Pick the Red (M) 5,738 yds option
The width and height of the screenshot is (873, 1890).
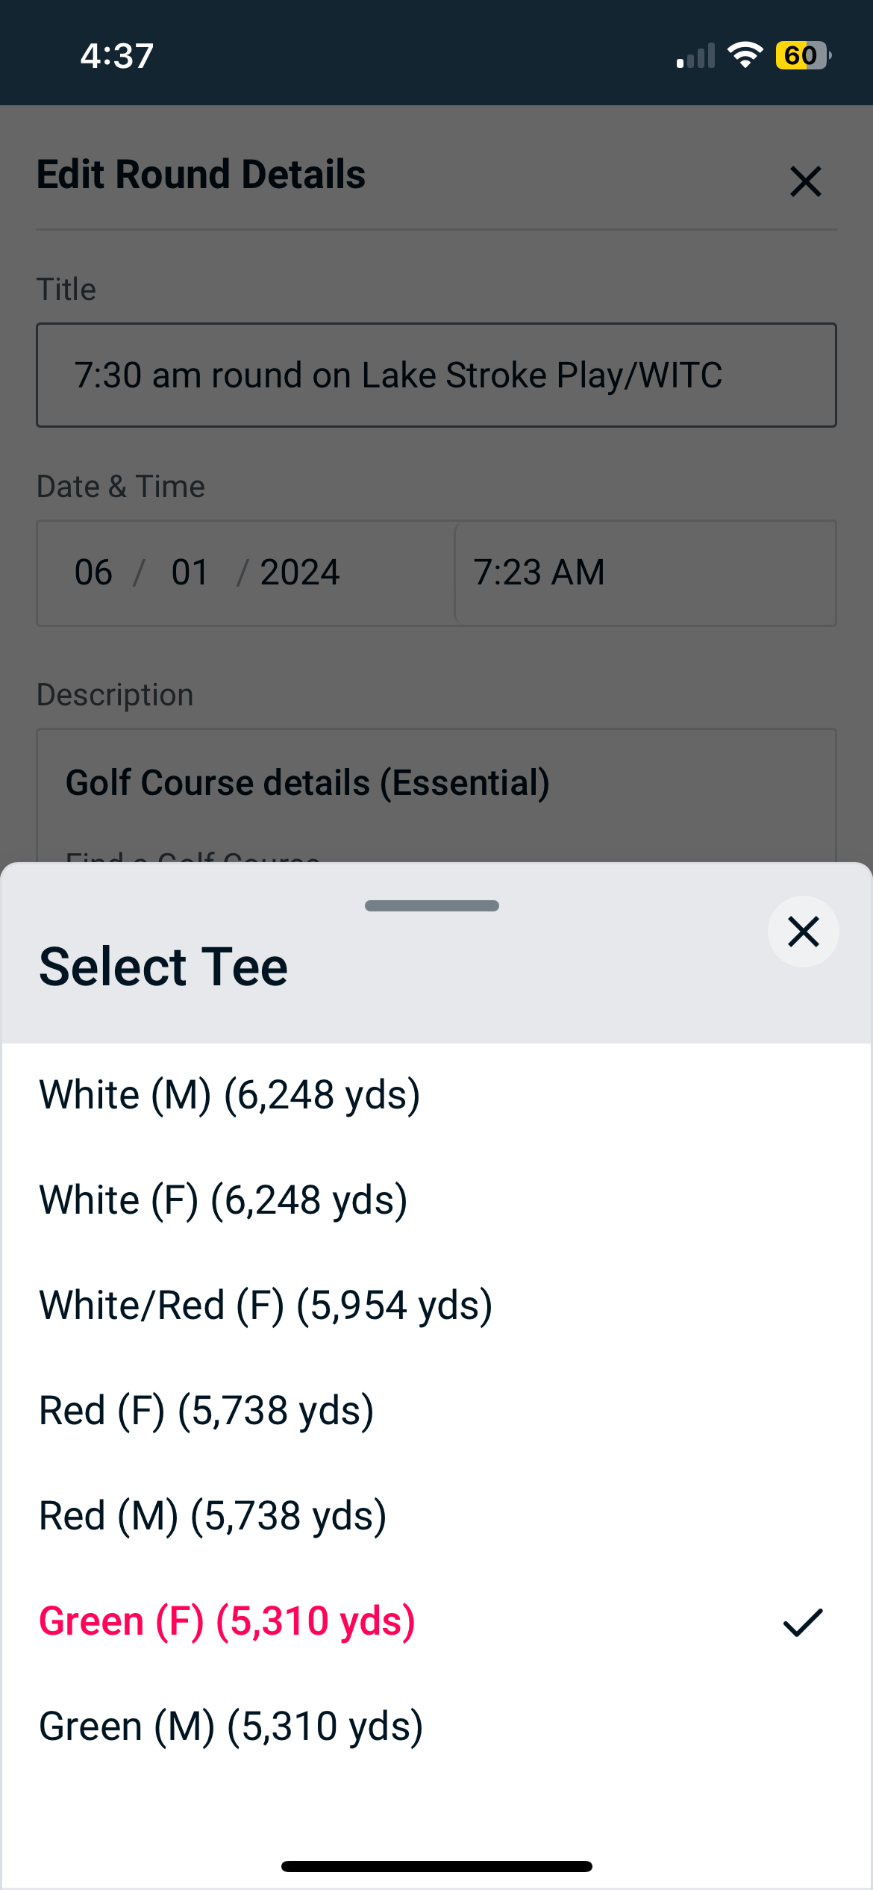[x=213, y=1516]
